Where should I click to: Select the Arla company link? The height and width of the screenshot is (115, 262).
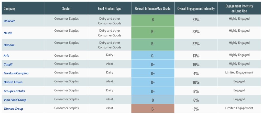click(7, 55)
